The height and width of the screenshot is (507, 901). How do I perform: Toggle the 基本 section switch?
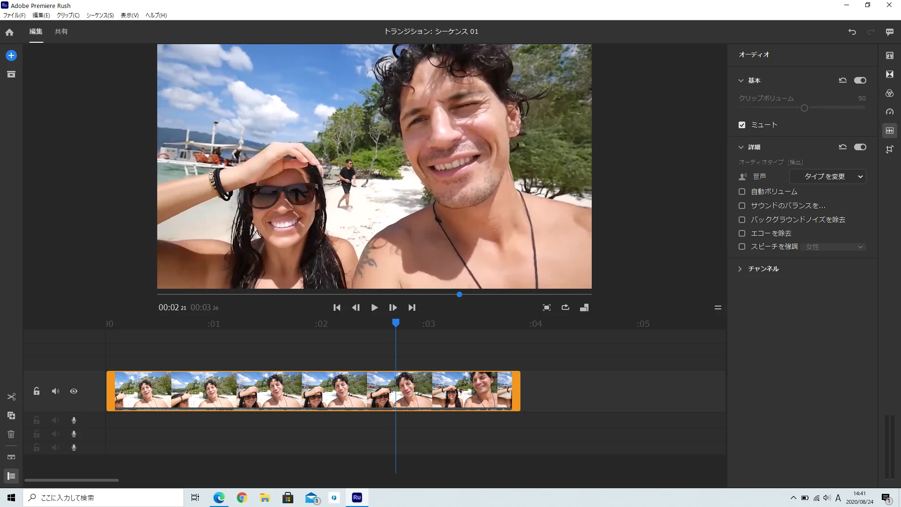pyautogui.click(x=860, y=80)
